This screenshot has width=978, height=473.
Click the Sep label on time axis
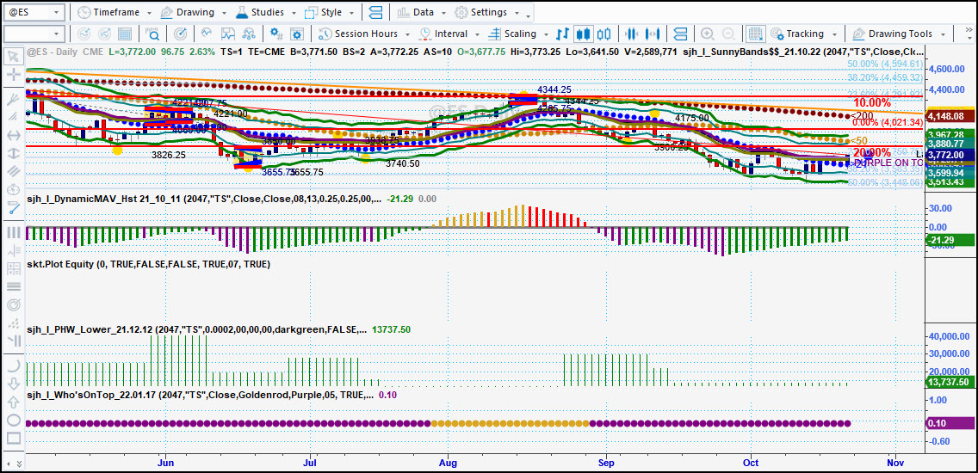605,463
